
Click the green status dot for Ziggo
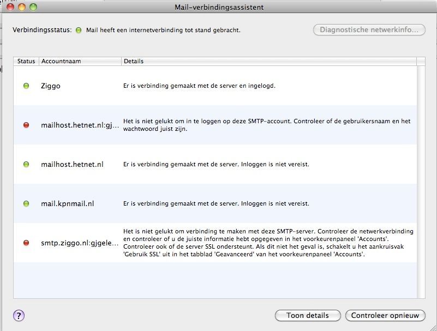26,86
